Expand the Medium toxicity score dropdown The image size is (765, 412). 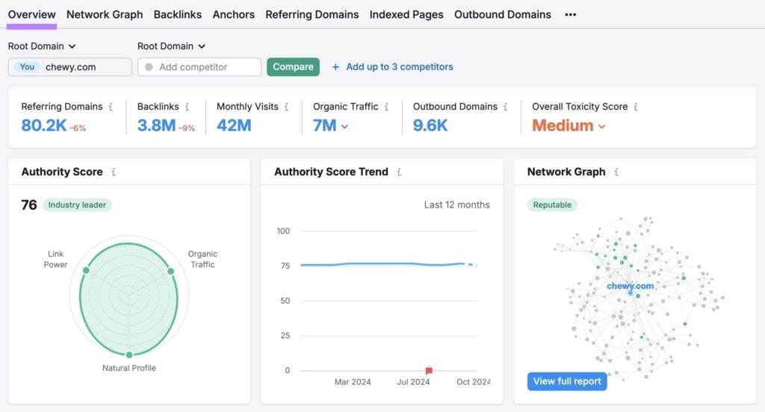(602, 126)
